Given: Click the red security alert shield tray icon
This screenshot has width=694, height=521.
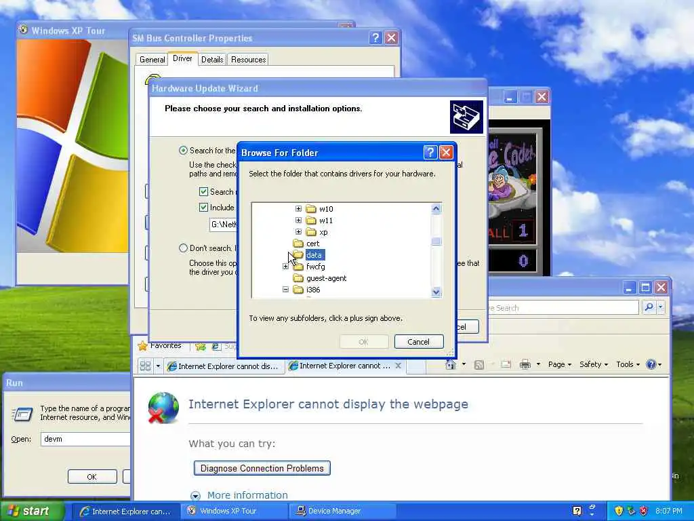Looking at the screenshot, I should [x=644, y=511].
